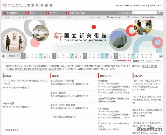Click the library reading room circular photo

(x=40, y=33)
